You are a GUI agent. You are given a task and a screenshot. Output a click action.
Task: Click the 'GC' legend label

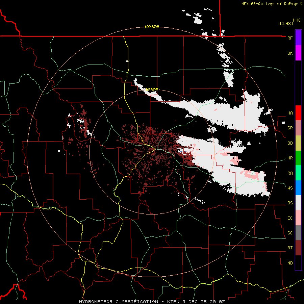point(290,233)
